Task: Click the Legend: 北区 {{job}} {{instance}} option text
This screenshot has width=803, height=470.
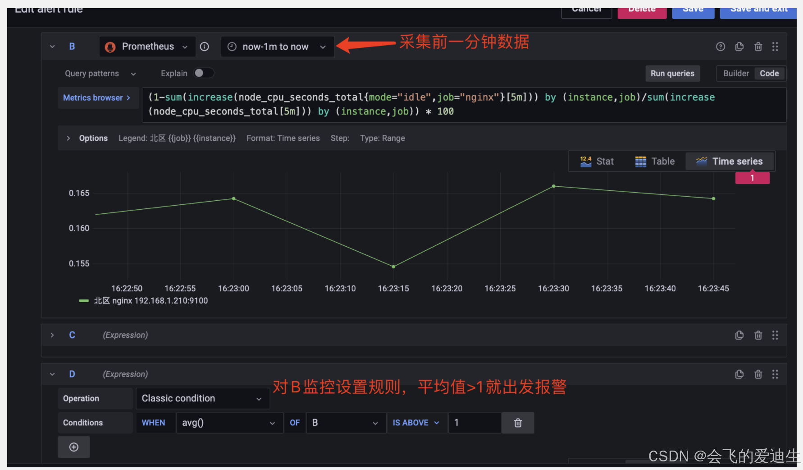Action: point(177,138)
